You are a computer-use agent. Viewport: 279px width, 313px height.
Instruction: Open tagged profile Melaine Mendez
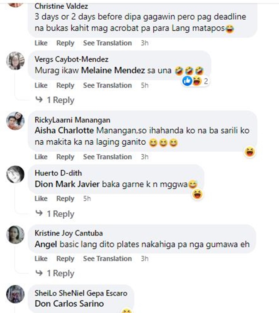(x=113, y=70)
